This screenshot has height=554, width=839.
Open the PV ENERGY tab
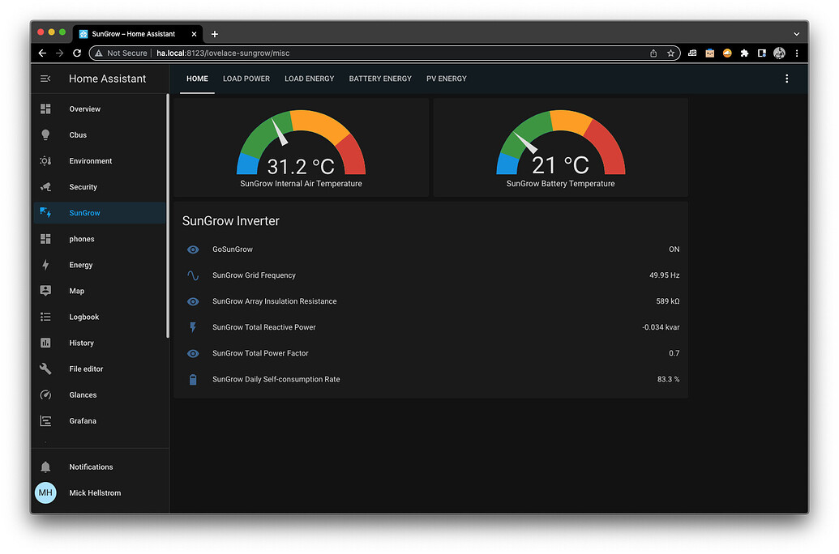[x=446, y=79]
